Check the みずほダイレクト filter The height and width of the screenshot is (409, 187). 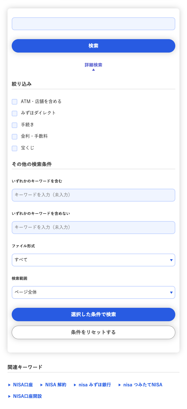click(14, 113)
